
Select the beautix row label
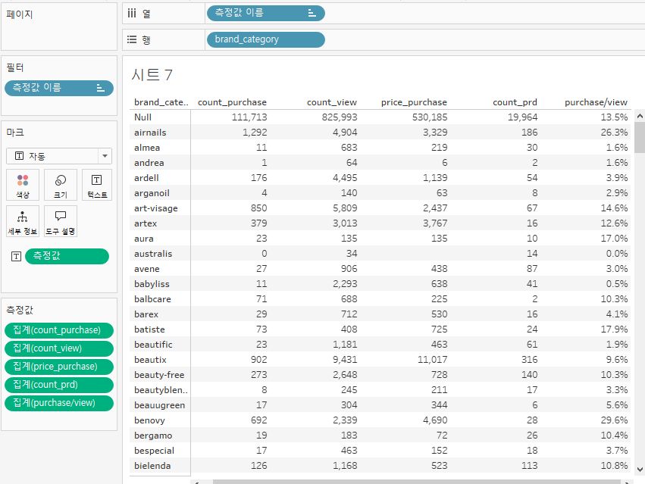pyautogui.click(x=150, y=360)
